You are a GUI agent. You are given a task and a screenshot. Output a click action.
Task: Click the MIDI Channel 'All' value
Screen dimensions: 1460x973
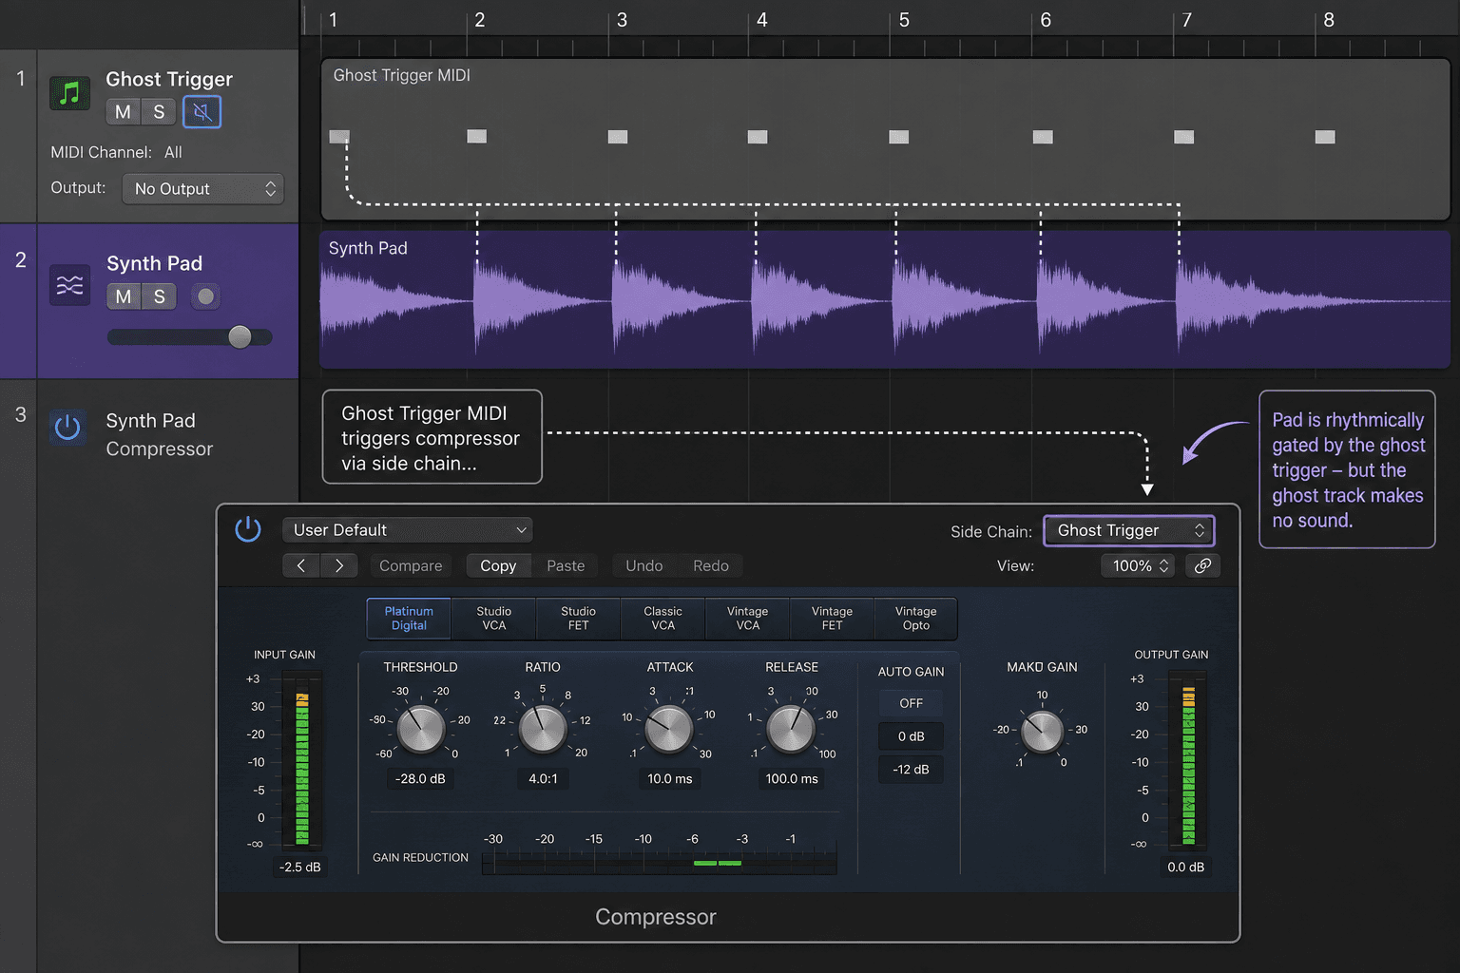pyautogui.click(x=173, y=152)
